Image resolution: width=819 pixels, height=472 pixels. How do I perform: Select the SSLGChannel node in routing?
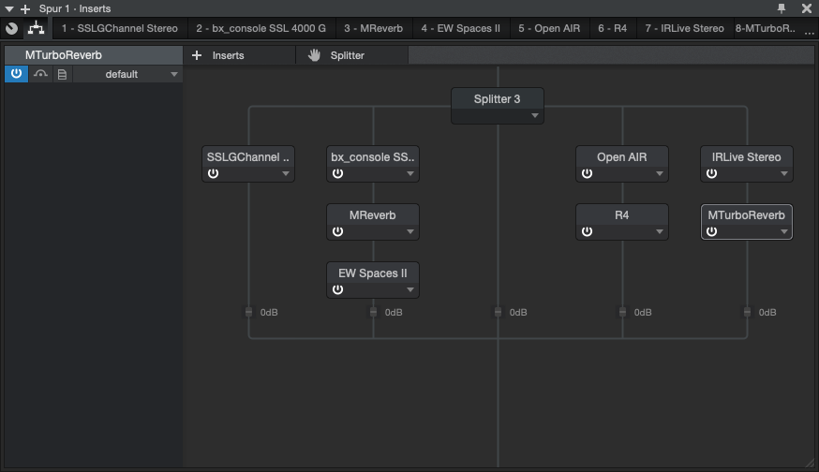click(248, 156)
